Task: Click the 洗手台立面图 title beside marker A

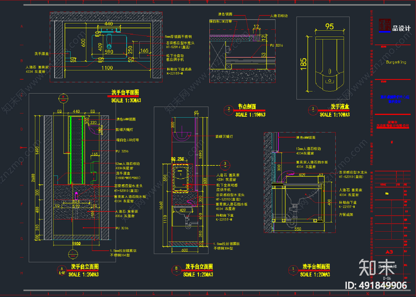Action: 85,267
